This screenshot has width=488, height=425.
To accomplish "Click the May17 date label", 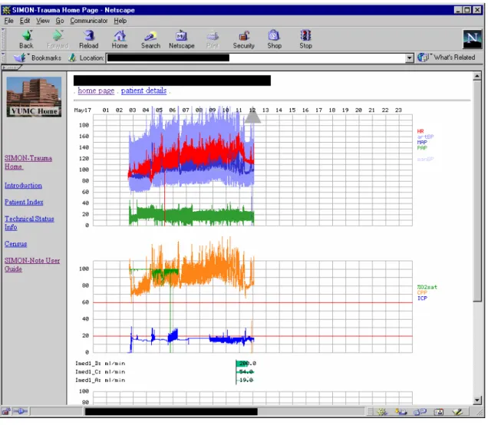I will click(82, 110).
